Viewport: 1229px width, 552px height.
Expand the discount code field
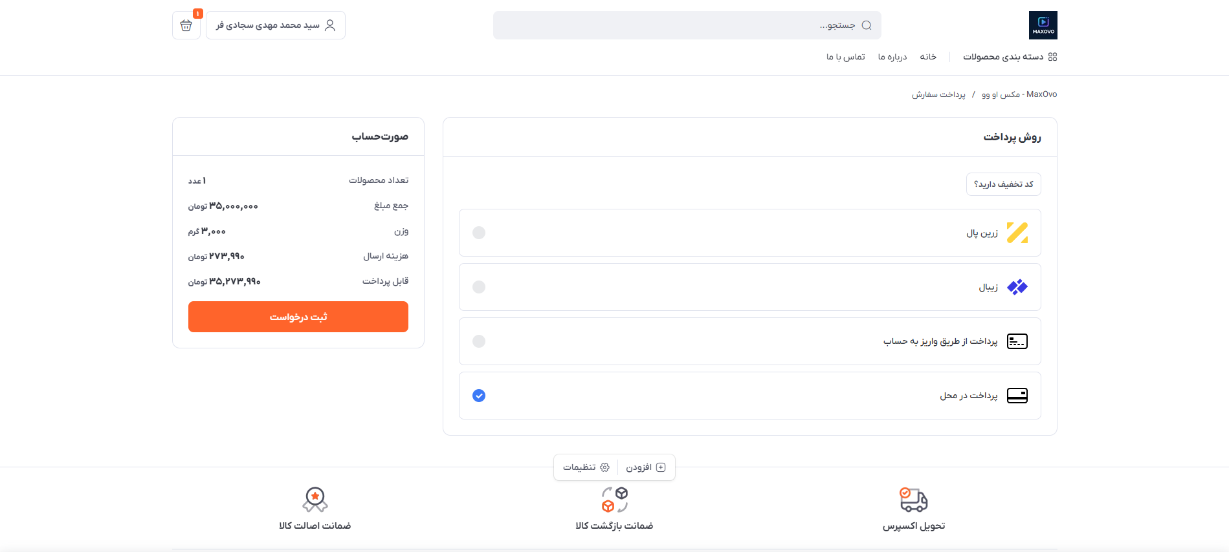[x=1003, y=184]
